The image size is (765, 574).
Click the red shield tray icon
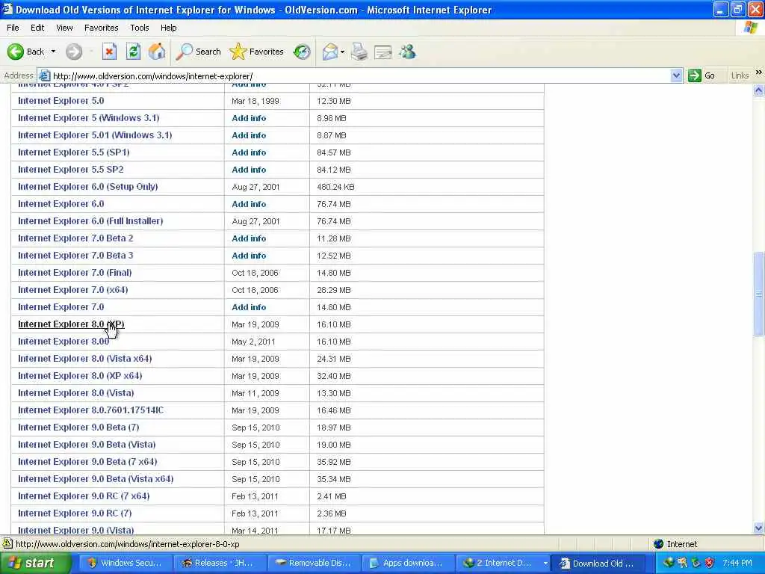pyautogui.click(x=710, y=563)
